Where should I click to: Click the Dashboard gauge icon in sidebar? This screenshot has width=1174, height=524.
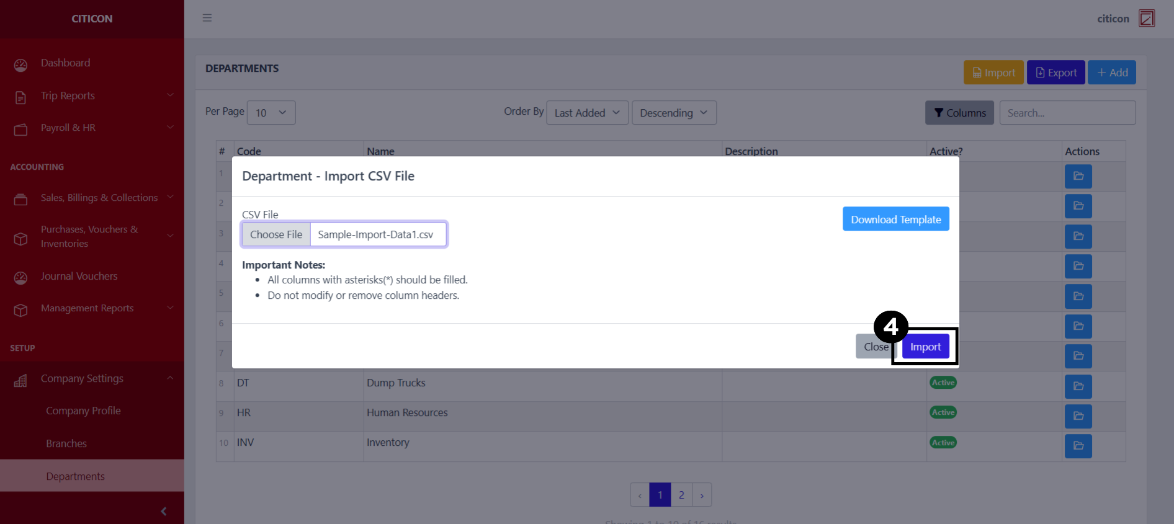click(x=21, y=64)
